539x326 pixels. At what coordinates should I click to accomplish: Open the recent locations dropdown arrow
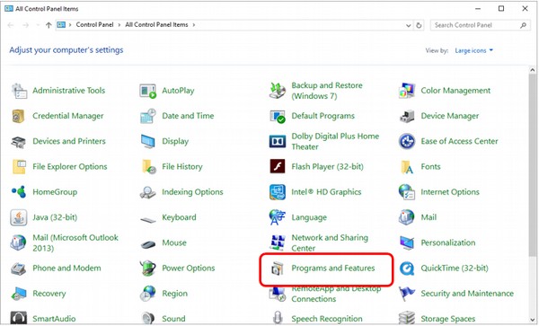coord(38,25)
